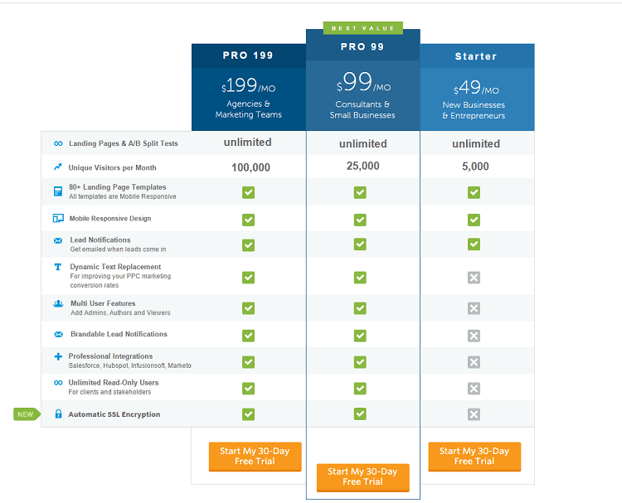Click the envelope icon beside Lead Notifications
This screenshot has height=503, width=622.
click(x=58, y=240)
